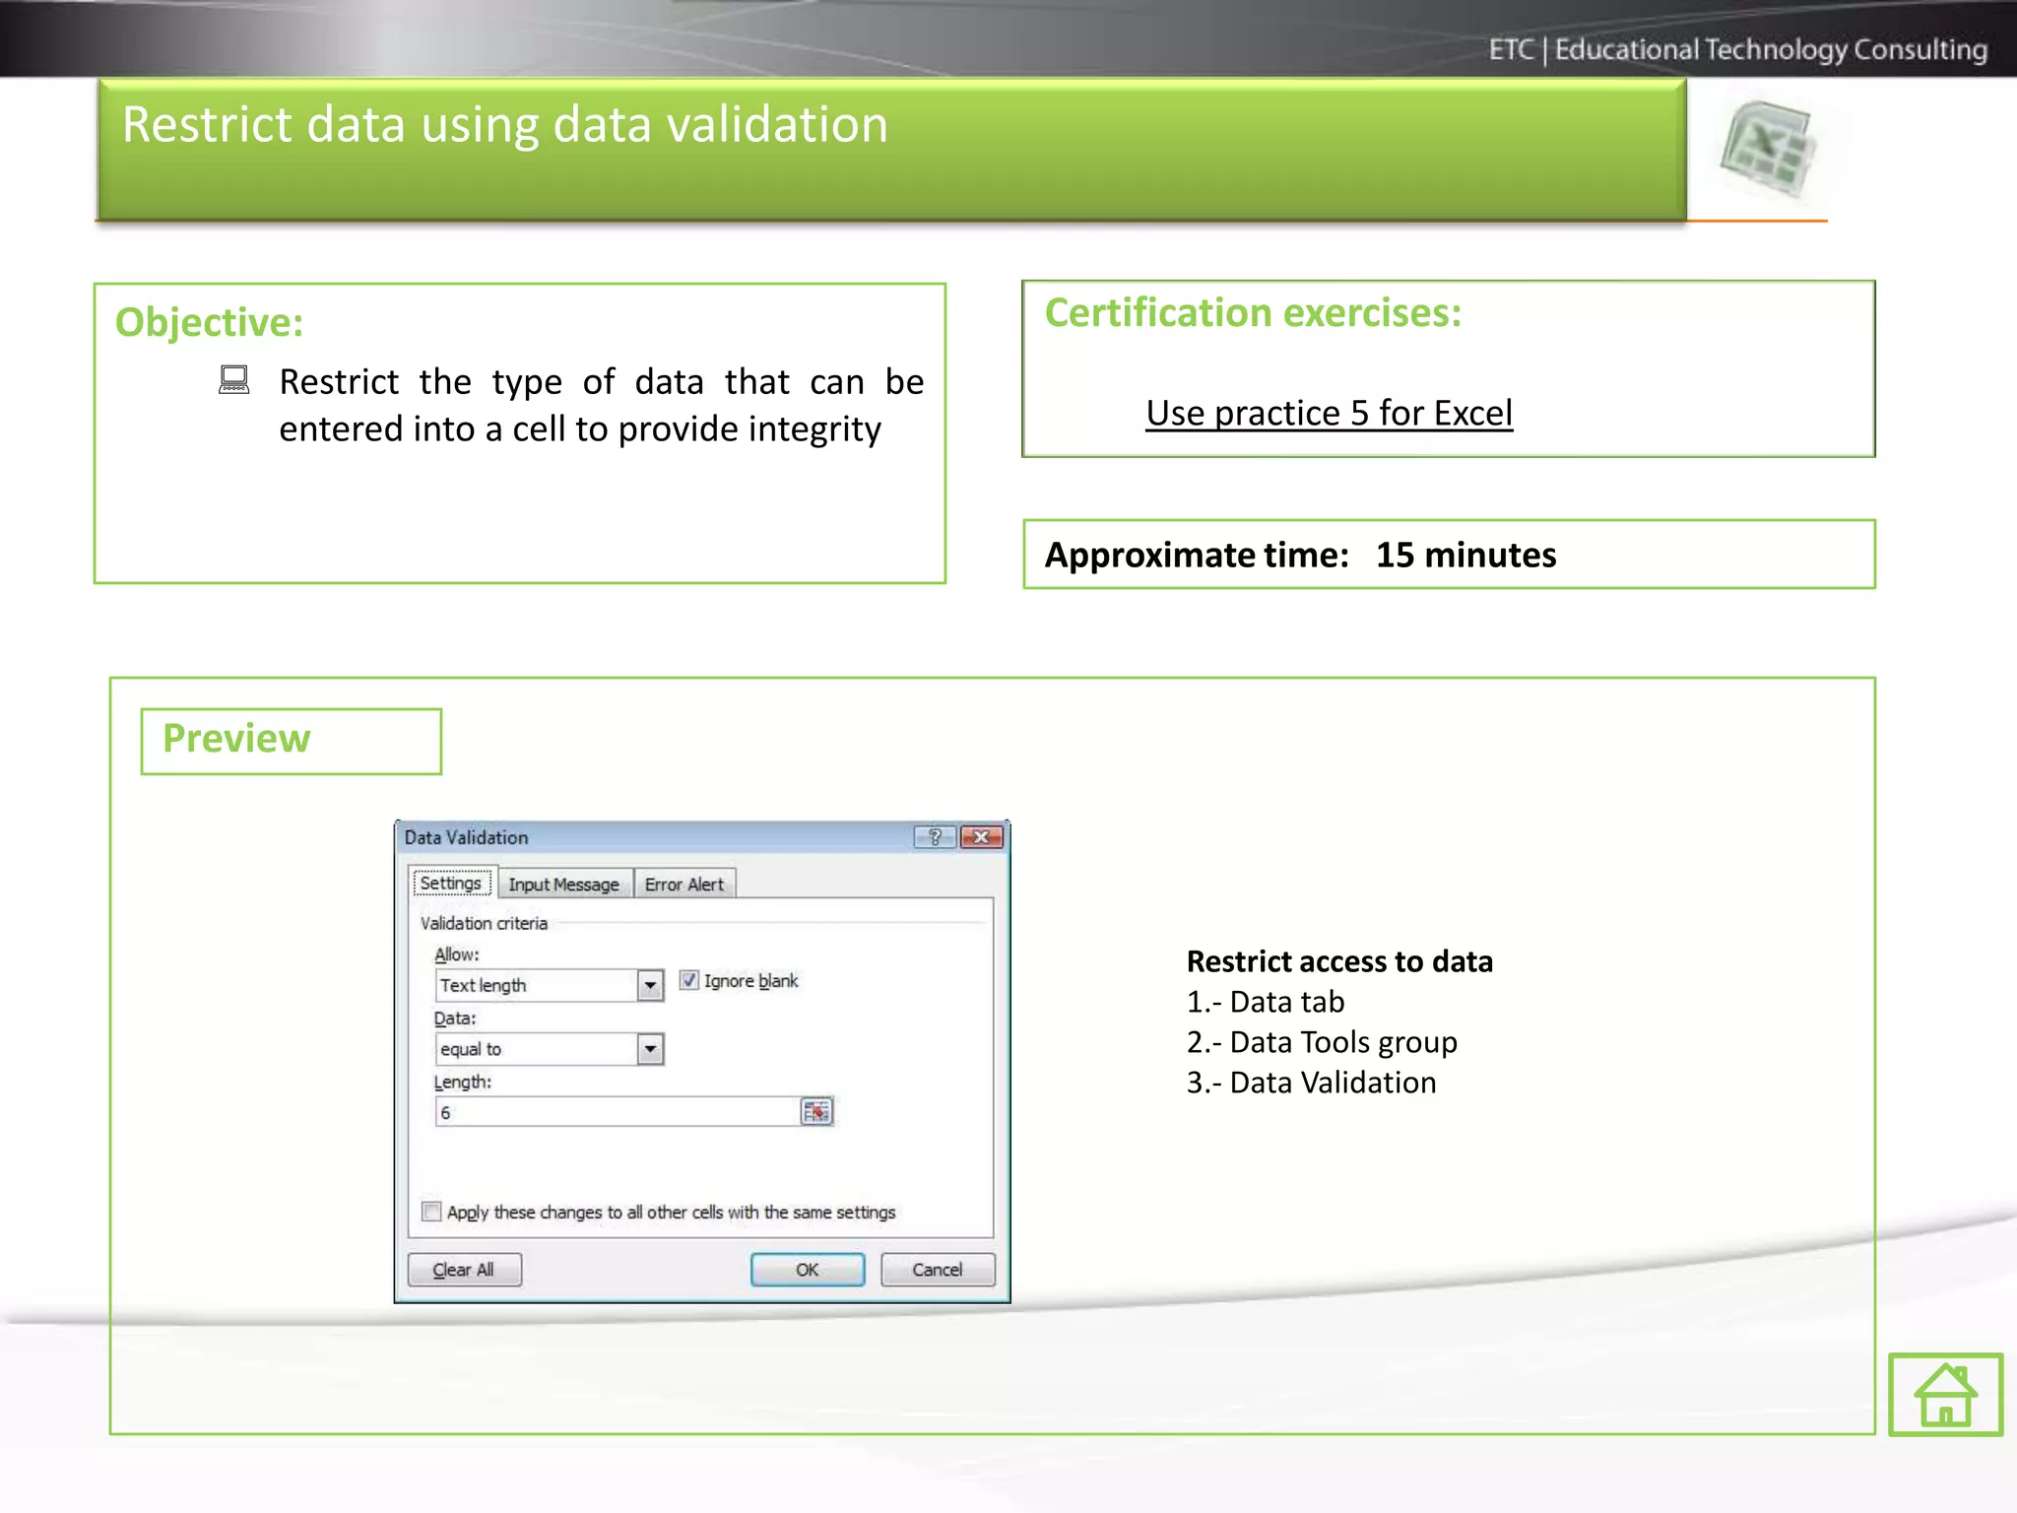Click the Objective heading

[x=209, y=322]
